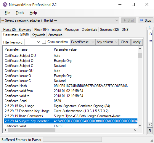Select the Certificate Hash row
154x143 pixels.
71,86
